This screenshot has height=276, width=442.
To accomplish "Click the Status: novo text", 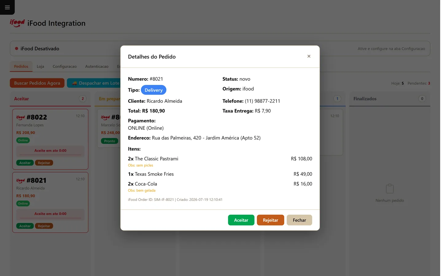I will click(236, 79).
